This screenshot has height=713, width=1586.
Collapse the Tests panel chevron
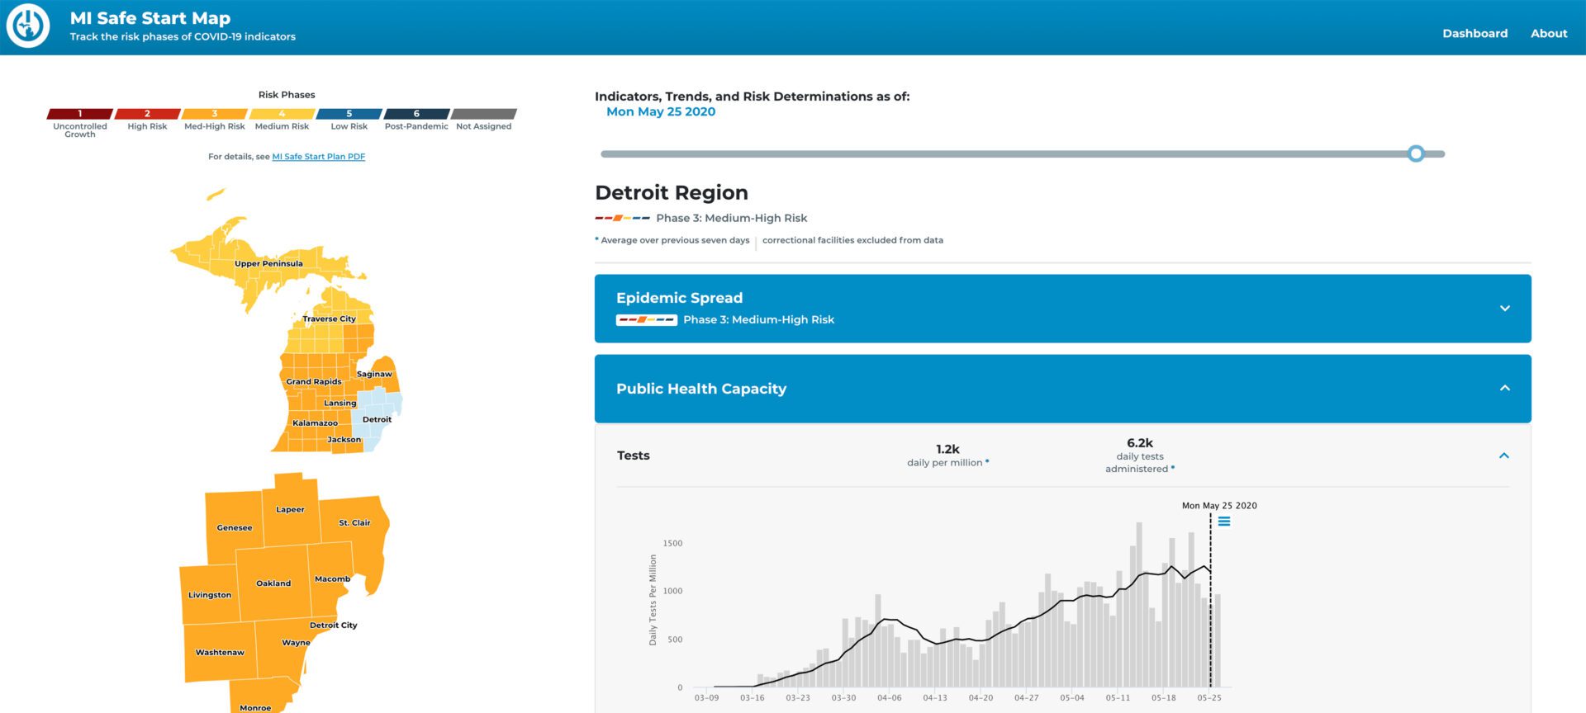[x=1503, y=456]
